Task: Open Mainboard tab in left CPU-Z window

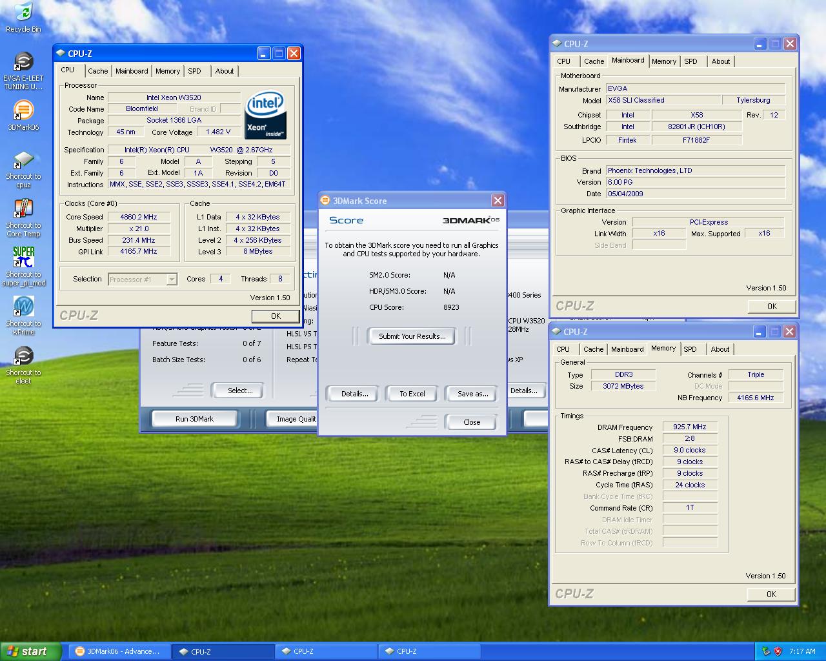Action: point(132,71)
